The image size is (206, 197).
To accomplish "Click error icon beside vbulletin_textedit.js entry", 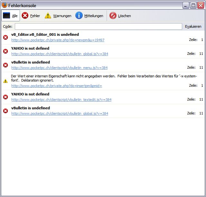I will (5, 97).
